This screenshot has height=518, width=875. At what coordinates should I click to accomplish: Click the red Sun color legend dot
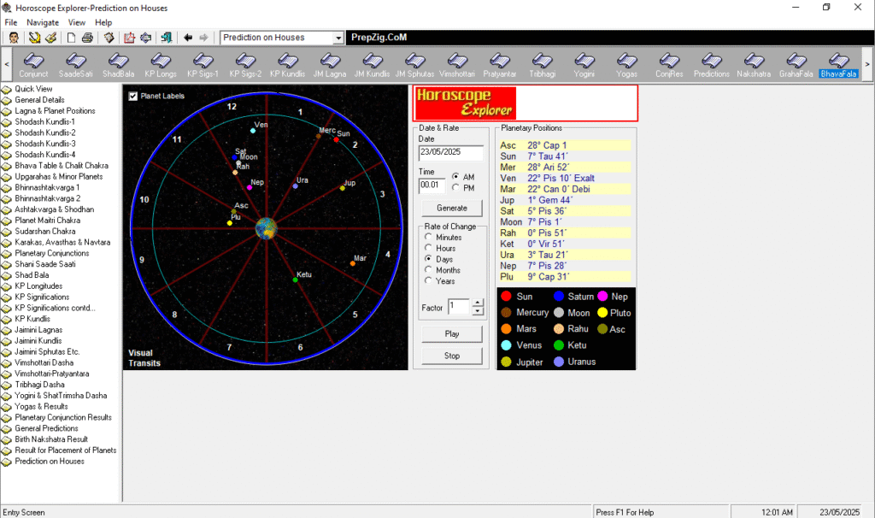(506, 297)
